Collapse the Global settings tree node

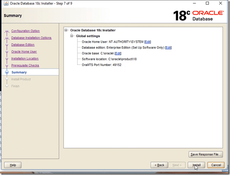72,36
